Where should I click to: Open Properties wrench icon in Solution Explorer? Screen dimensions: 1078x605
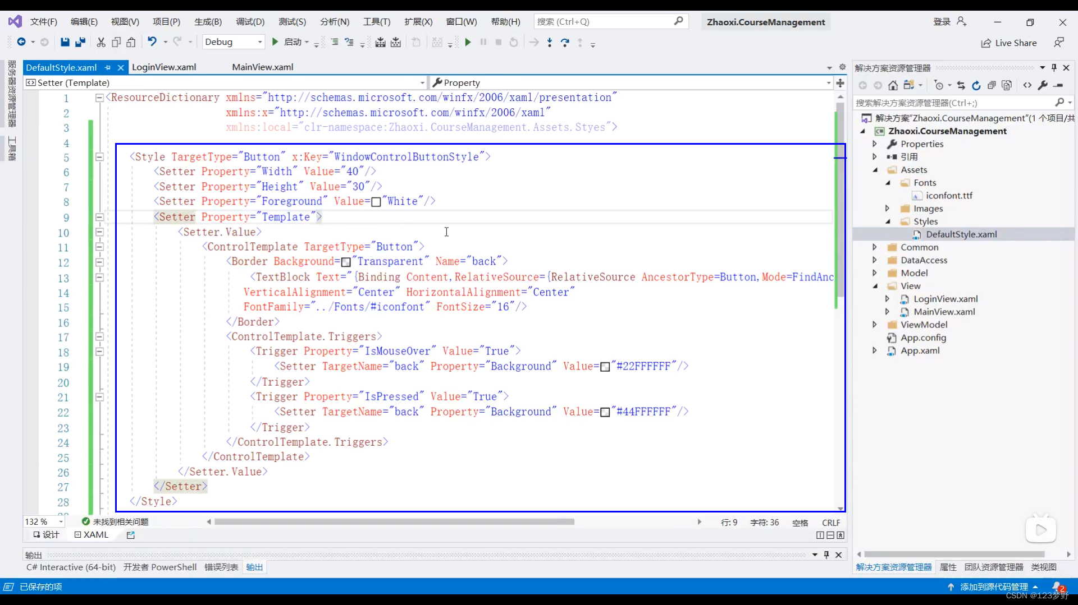1043,85
